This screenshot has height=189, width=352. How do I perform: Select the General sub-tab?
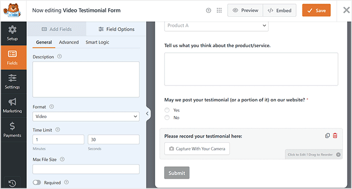click(x=44, y=42)
